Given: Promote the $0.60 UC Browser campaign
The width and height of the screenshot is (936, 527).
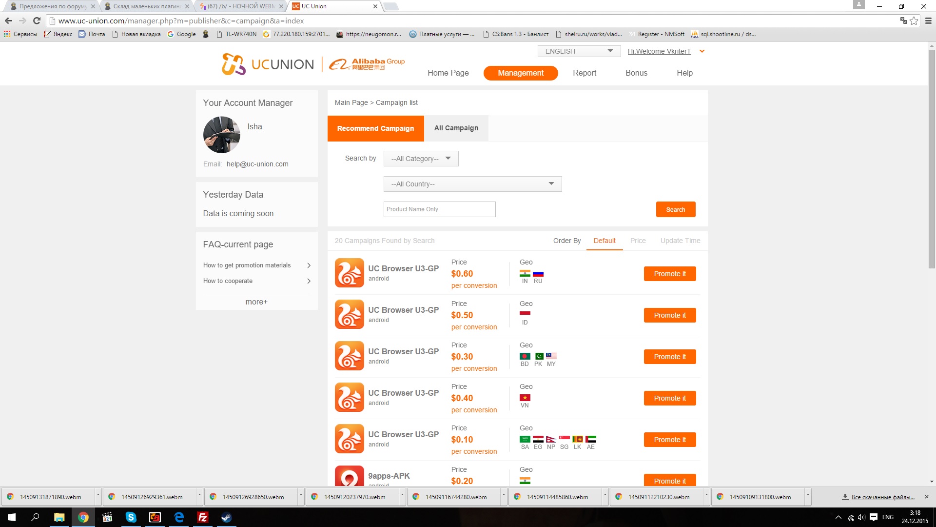Looking at the screenshot, I should 670,274.
